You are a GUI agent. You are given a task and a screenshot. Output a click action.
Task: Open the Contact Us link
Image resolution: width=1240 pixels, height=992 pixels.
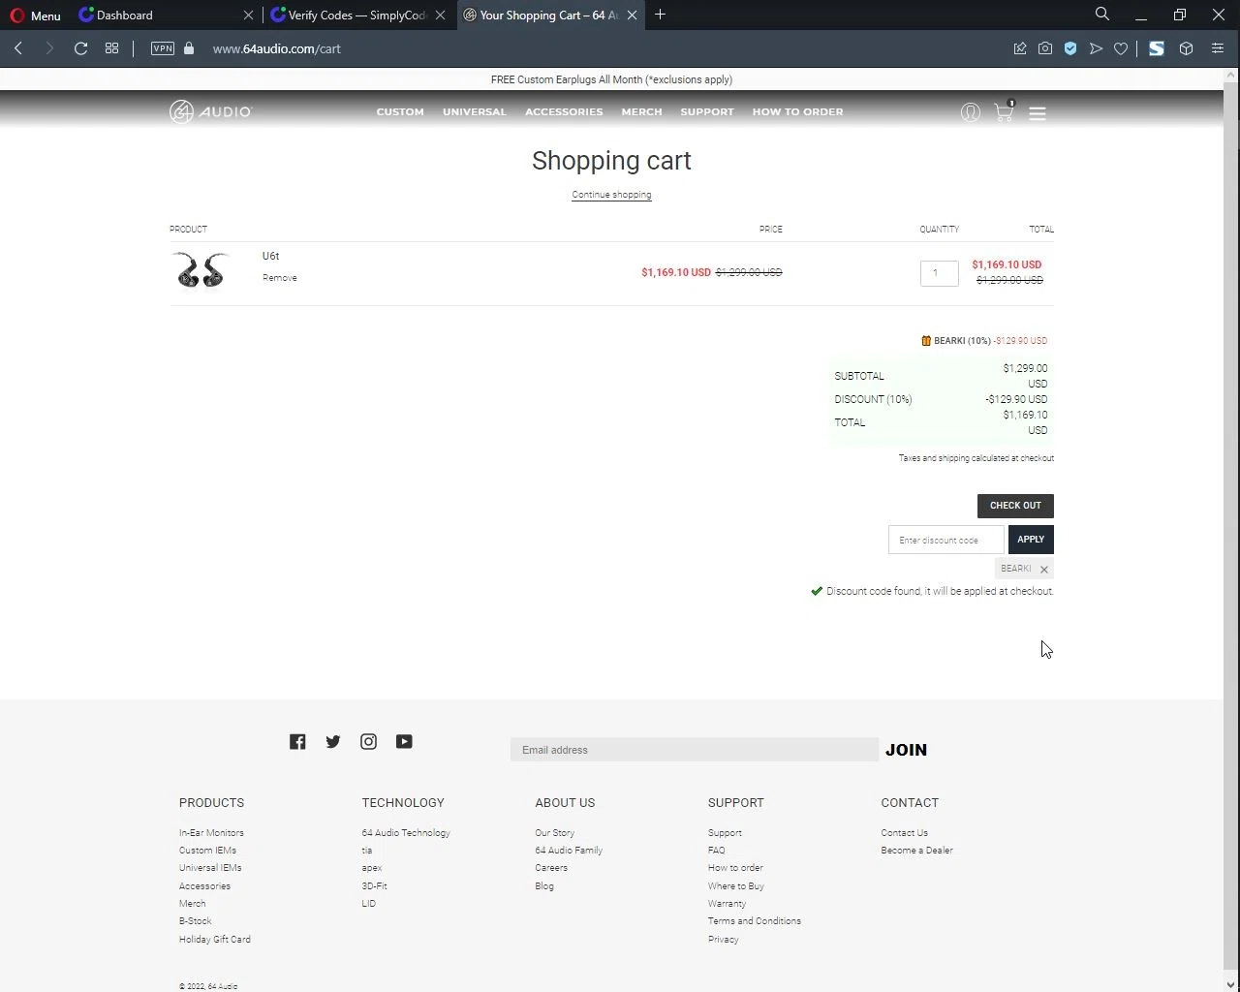pyautogui.click(x=904, y=833)
